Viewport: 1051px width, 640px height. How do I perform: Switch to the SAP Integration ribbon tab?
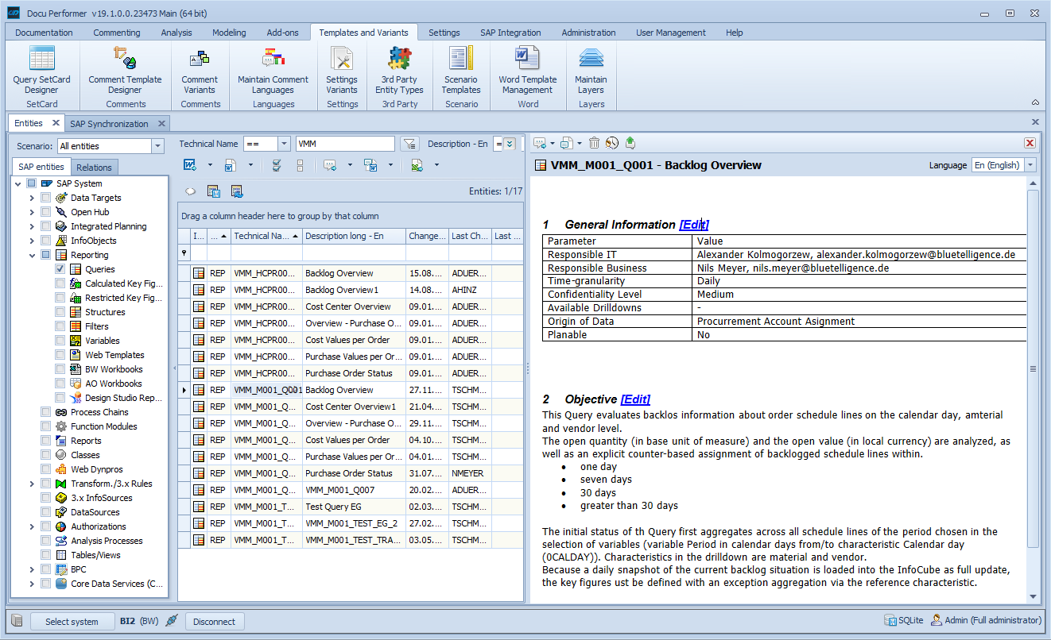tap(510, 33)
